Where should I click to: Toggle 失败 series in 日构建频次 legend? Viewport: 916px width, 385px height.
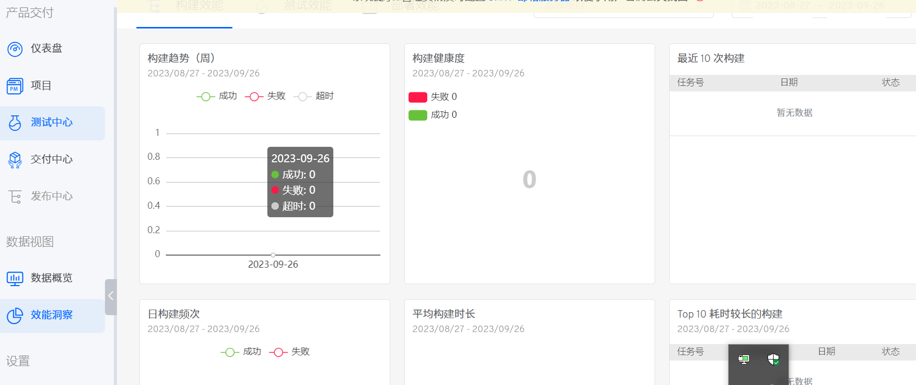(289, 352)
